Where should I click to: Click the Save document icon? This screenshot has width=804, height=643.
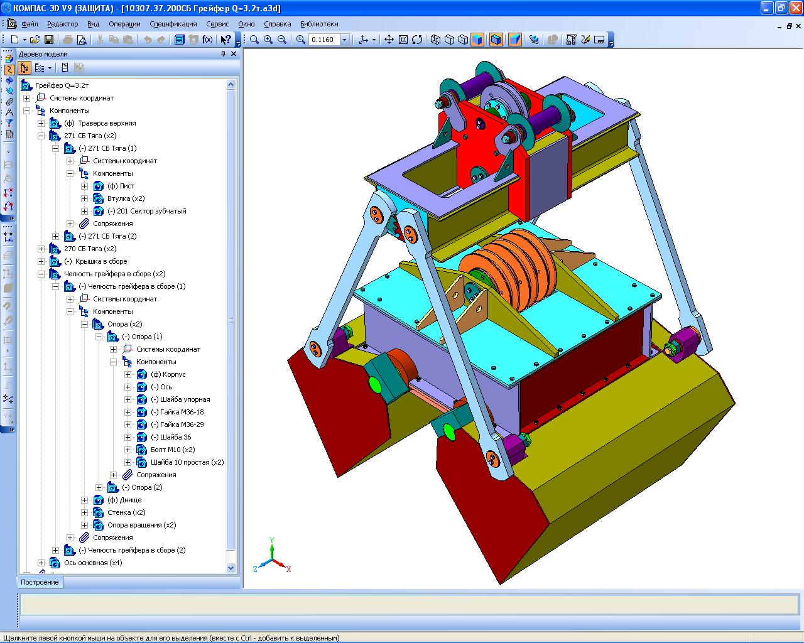48,40
